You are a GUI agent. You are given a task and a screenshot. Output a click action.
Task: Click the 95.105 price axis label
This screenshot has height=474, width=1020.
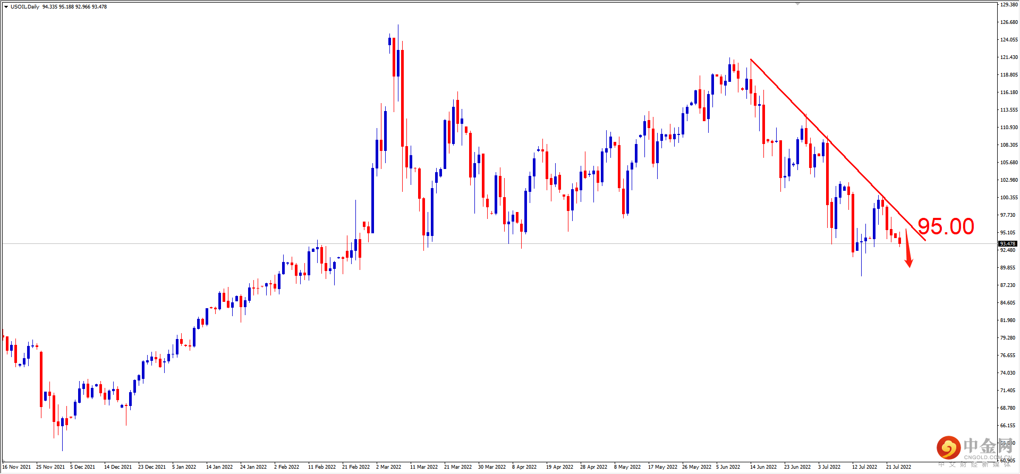pyautogui.click(x=1008, y=233)
